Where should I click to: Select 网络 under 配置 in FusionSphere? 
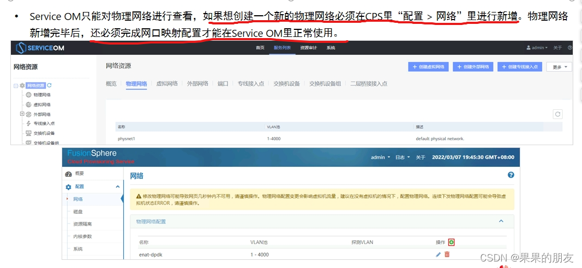pos(78,199)
